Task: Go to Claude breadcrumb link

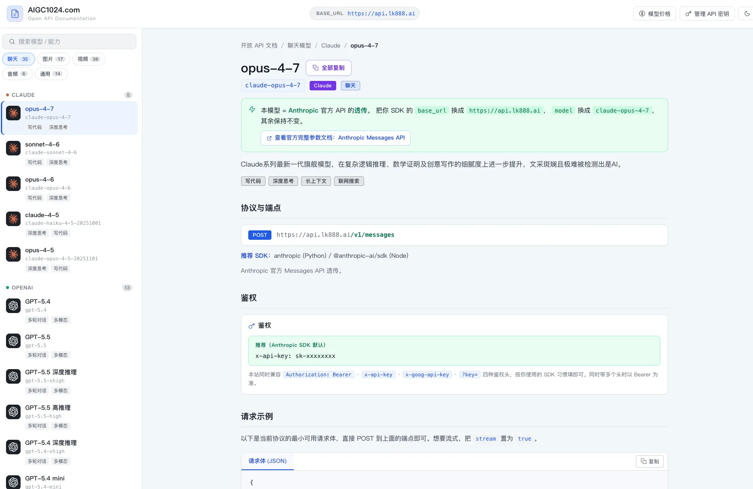Action: click(331, 45)
